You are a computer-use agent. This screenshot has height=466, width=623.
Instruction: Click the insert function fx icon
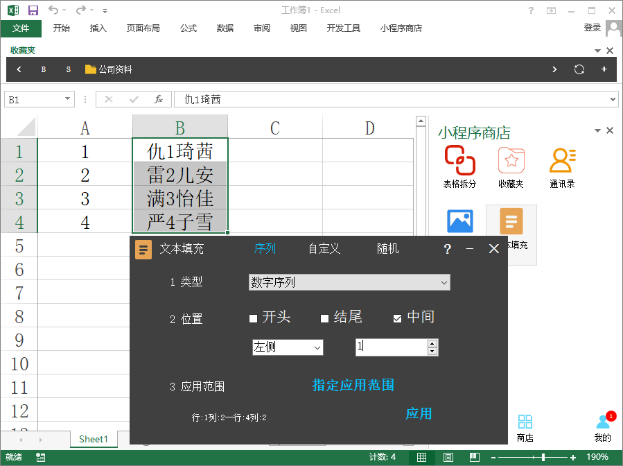click(159, 99)
